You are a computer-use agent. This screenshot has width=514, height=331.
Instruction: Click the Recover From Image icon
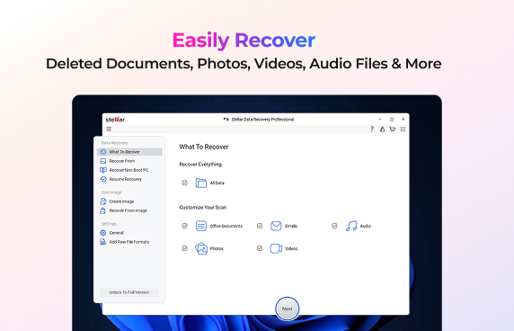pos(103,210)
